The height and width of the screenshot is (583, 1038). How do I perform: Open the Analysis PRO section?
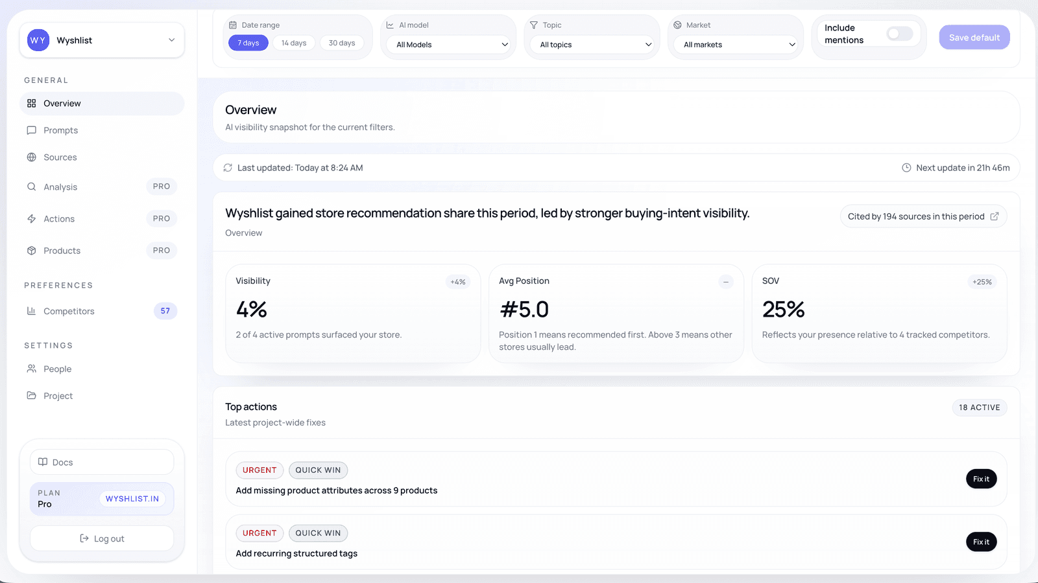102,187
